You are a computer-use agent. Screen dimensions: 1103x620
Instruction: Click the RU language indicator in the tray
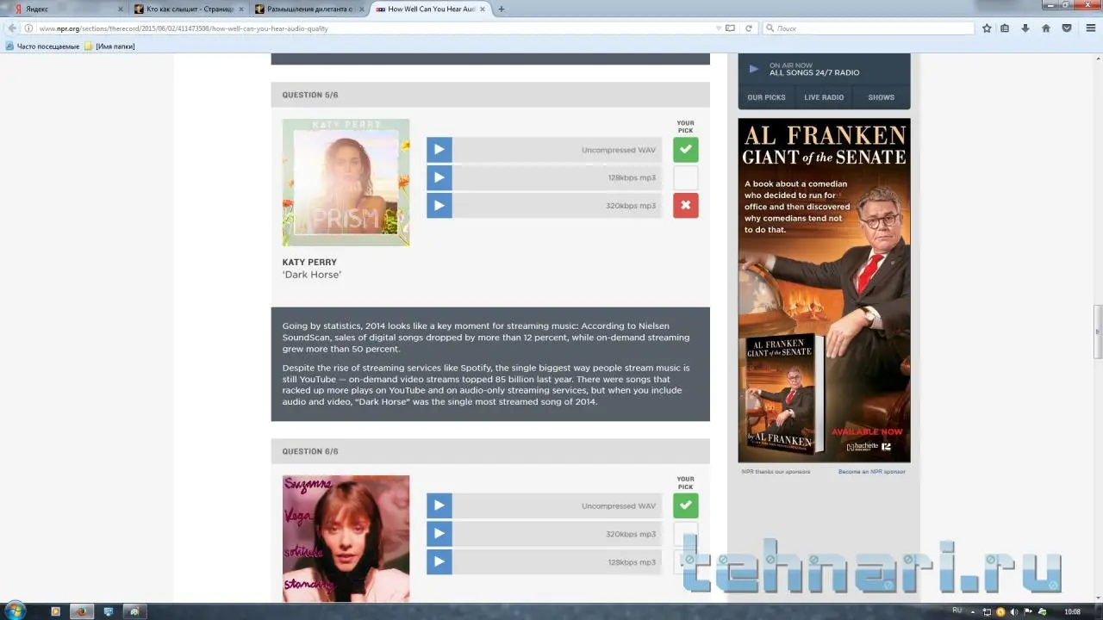coord(957,611)
